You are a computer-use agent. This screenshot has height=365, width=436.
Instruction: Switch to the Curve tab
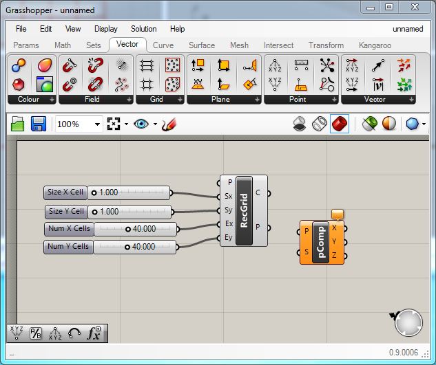163,45
